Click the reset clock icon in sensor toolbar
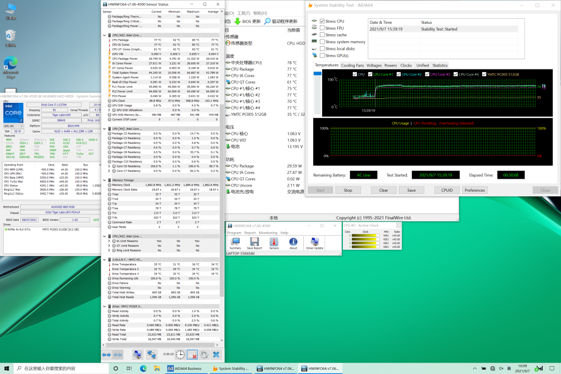 [x=180, y=354]
